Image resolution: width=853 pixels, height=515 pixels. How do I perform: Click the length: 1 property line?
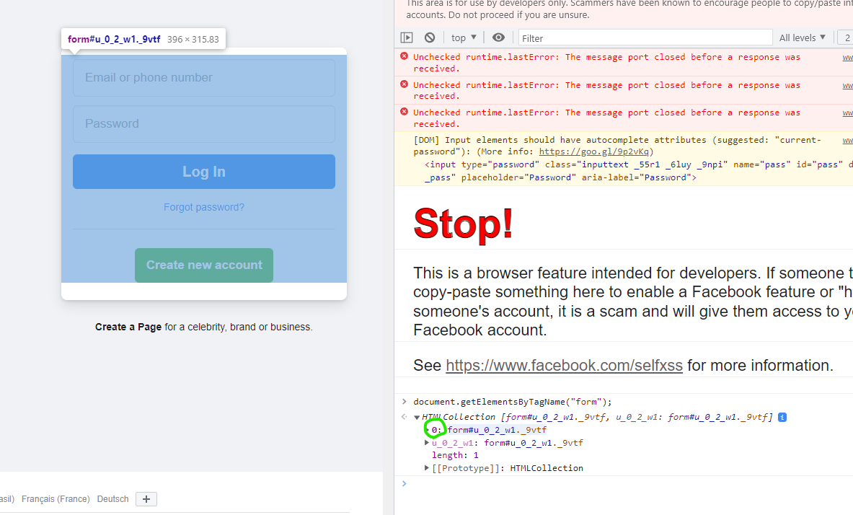click(455, 456)
